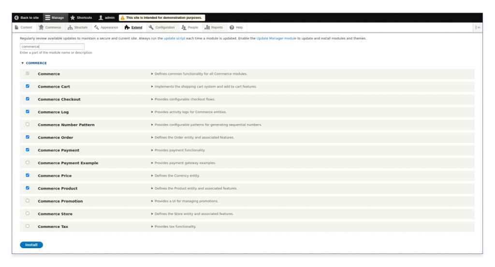495x267 pixels.
Task: Click the People icon
Action: [x=184, y=28]
